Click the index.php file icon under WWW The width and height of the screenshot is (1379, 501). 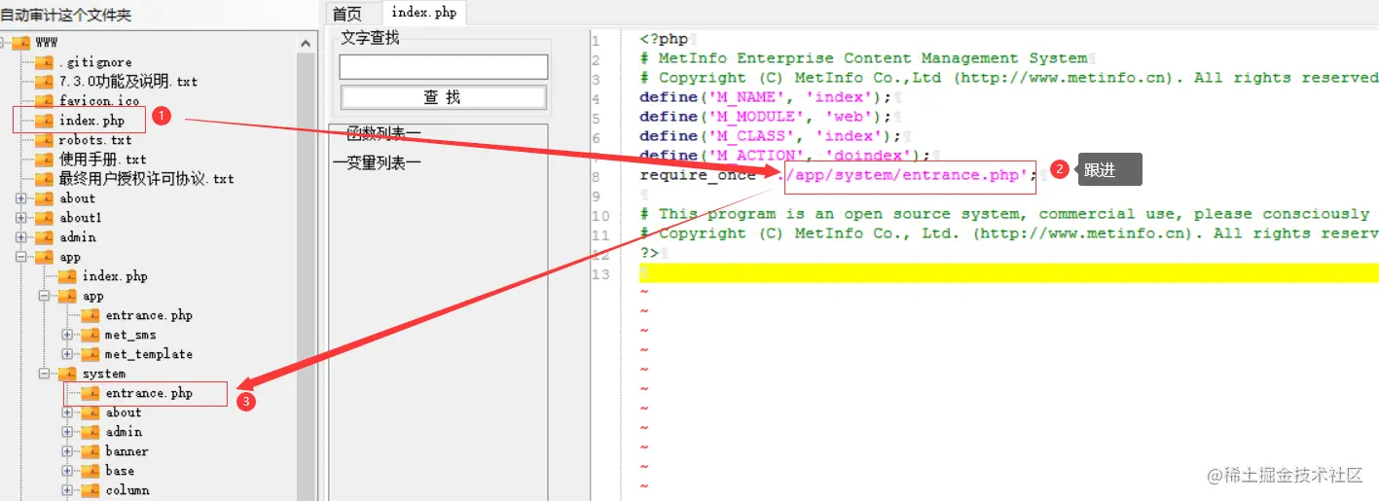pyautogui.click(x=44, y=121)
